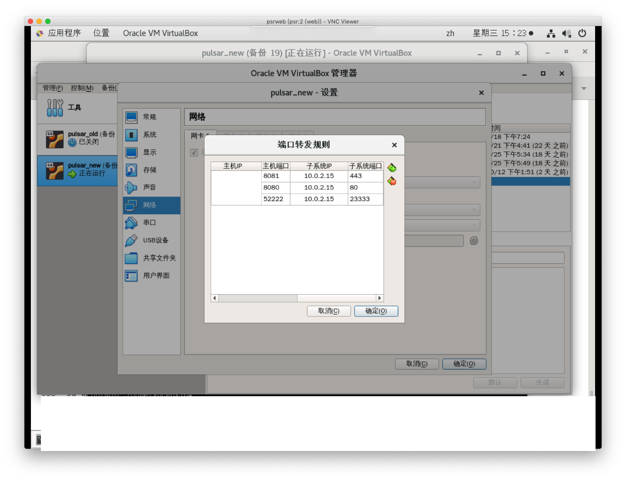Click Oracle VM VirtualBox in top panel
Screen dimensions: 626x481
pos(160,33)
